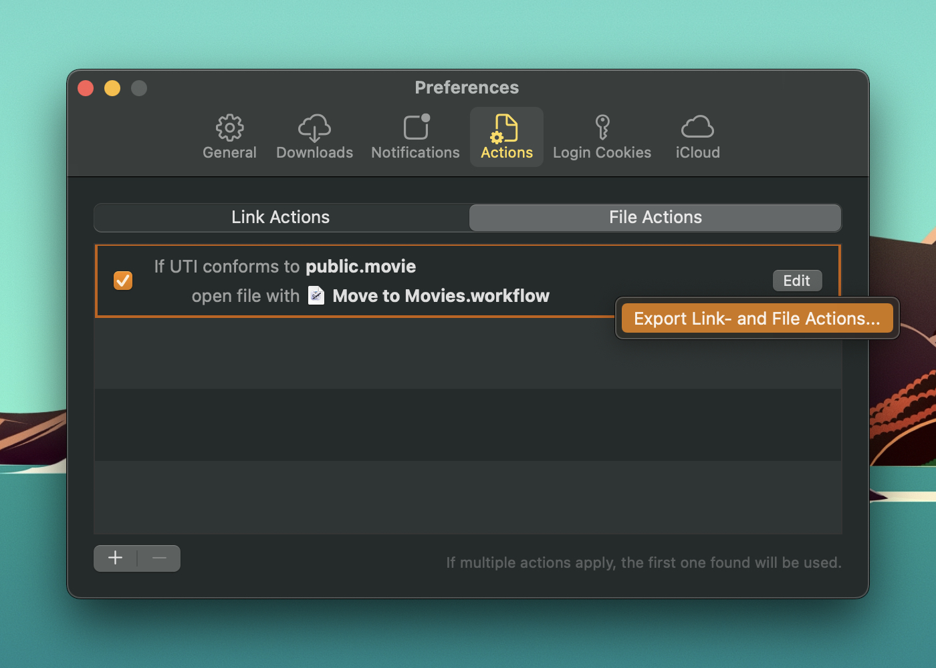The width and height of the screenshot is (936, 668).
Task: Switch to the File Actions tab
Action: pos(655,218)
